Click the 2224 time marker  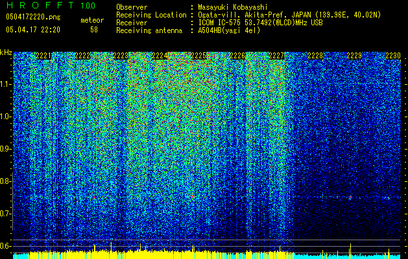[160, 56]
